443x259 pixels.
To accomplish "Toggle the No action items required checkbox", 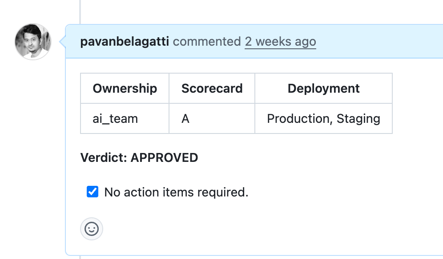I will [93, 192].
